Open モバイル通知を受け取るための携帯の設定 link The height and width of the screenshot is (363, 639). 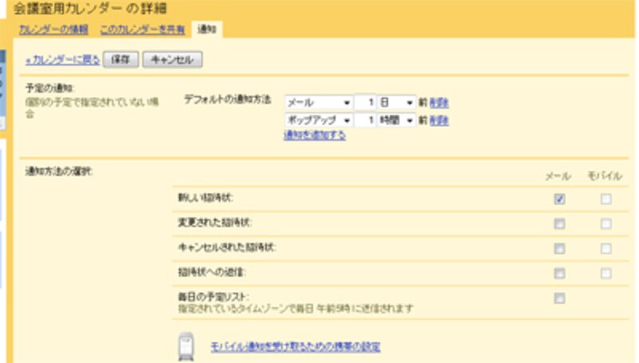296,347
